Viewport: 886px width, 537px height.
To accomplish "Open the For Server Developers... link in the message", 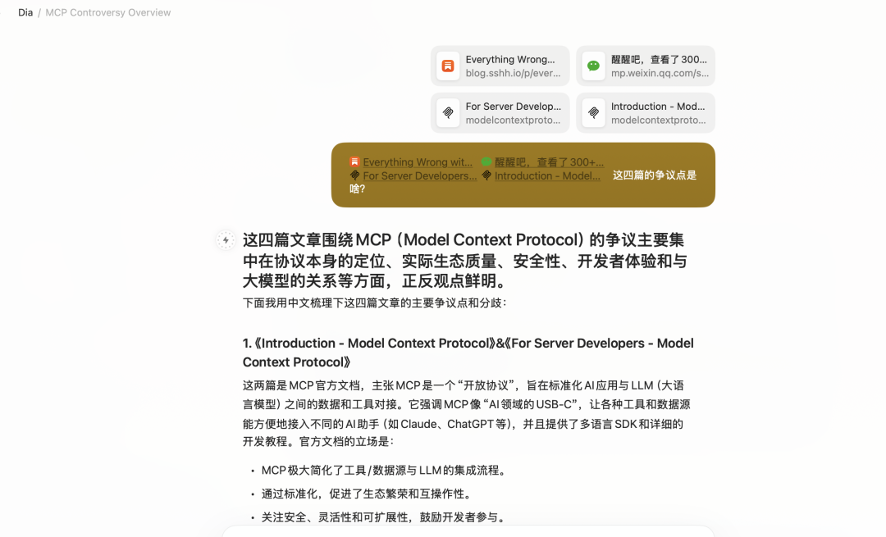I will click(420, 175).
